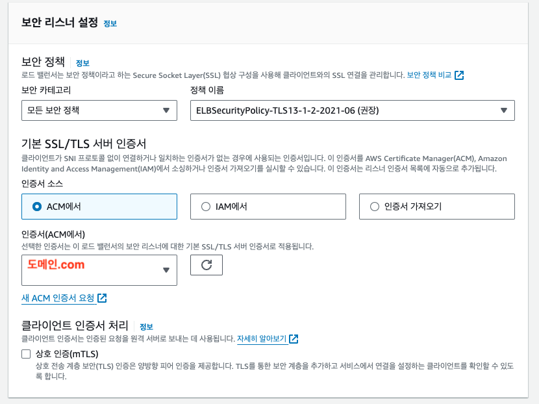Image resolution: width=539 pixels, height=404 pixels.
Task: Click external link icon after 새 ACM 인증서 요청
Action: [102, 297]
